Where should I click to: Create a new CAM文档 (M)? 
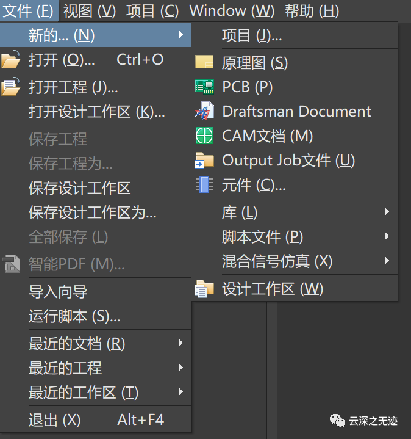point(295,136)
